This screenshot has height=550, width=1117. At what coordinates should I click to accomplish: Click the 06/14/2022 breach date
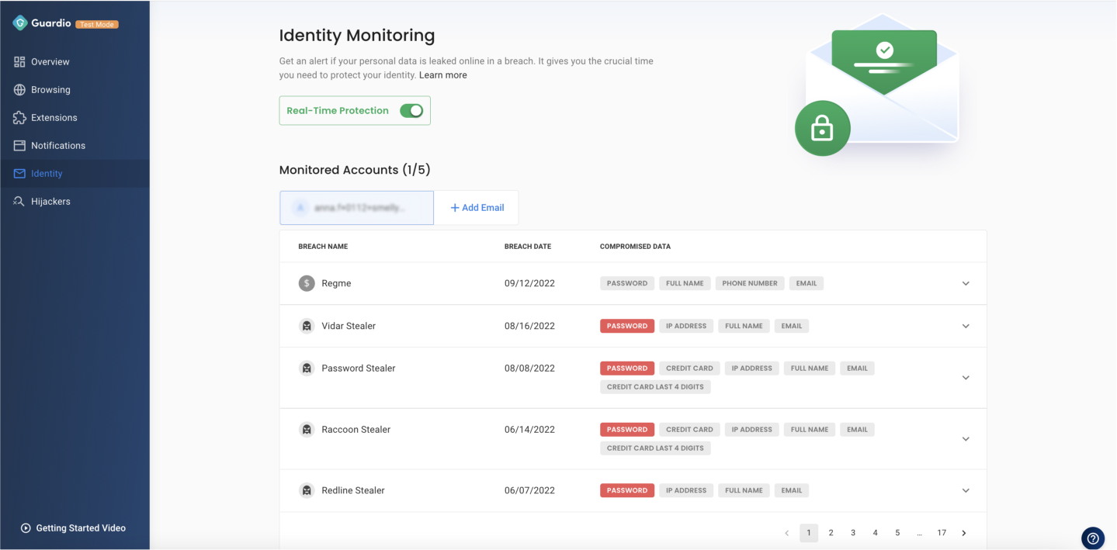coord(529,430)
